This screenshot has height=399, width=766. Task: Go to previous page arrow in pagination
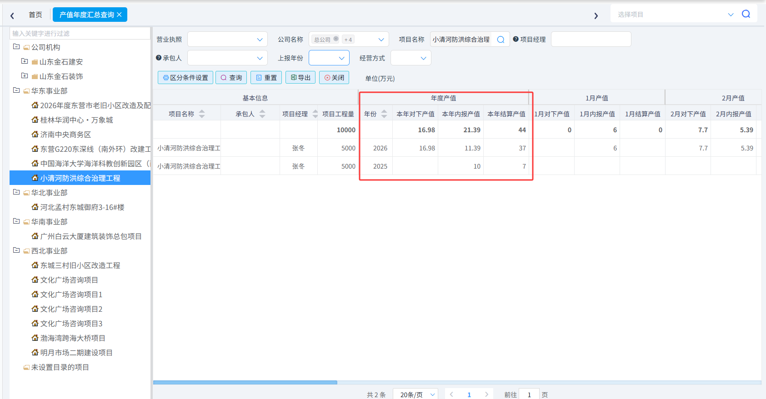click(451, 394)
